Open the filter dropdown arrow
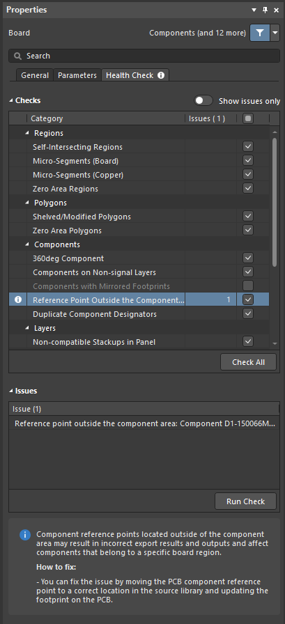 point(275,33)
